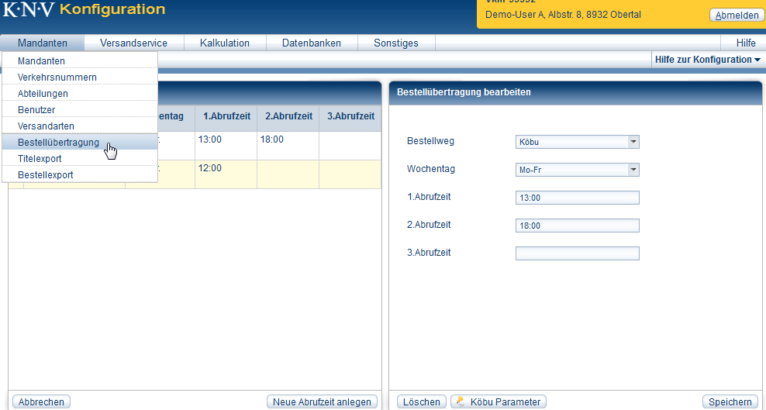766x410 pixels.
Task: Open Hilfe zur Konfiguration dropdown
Action: (707, 60)
